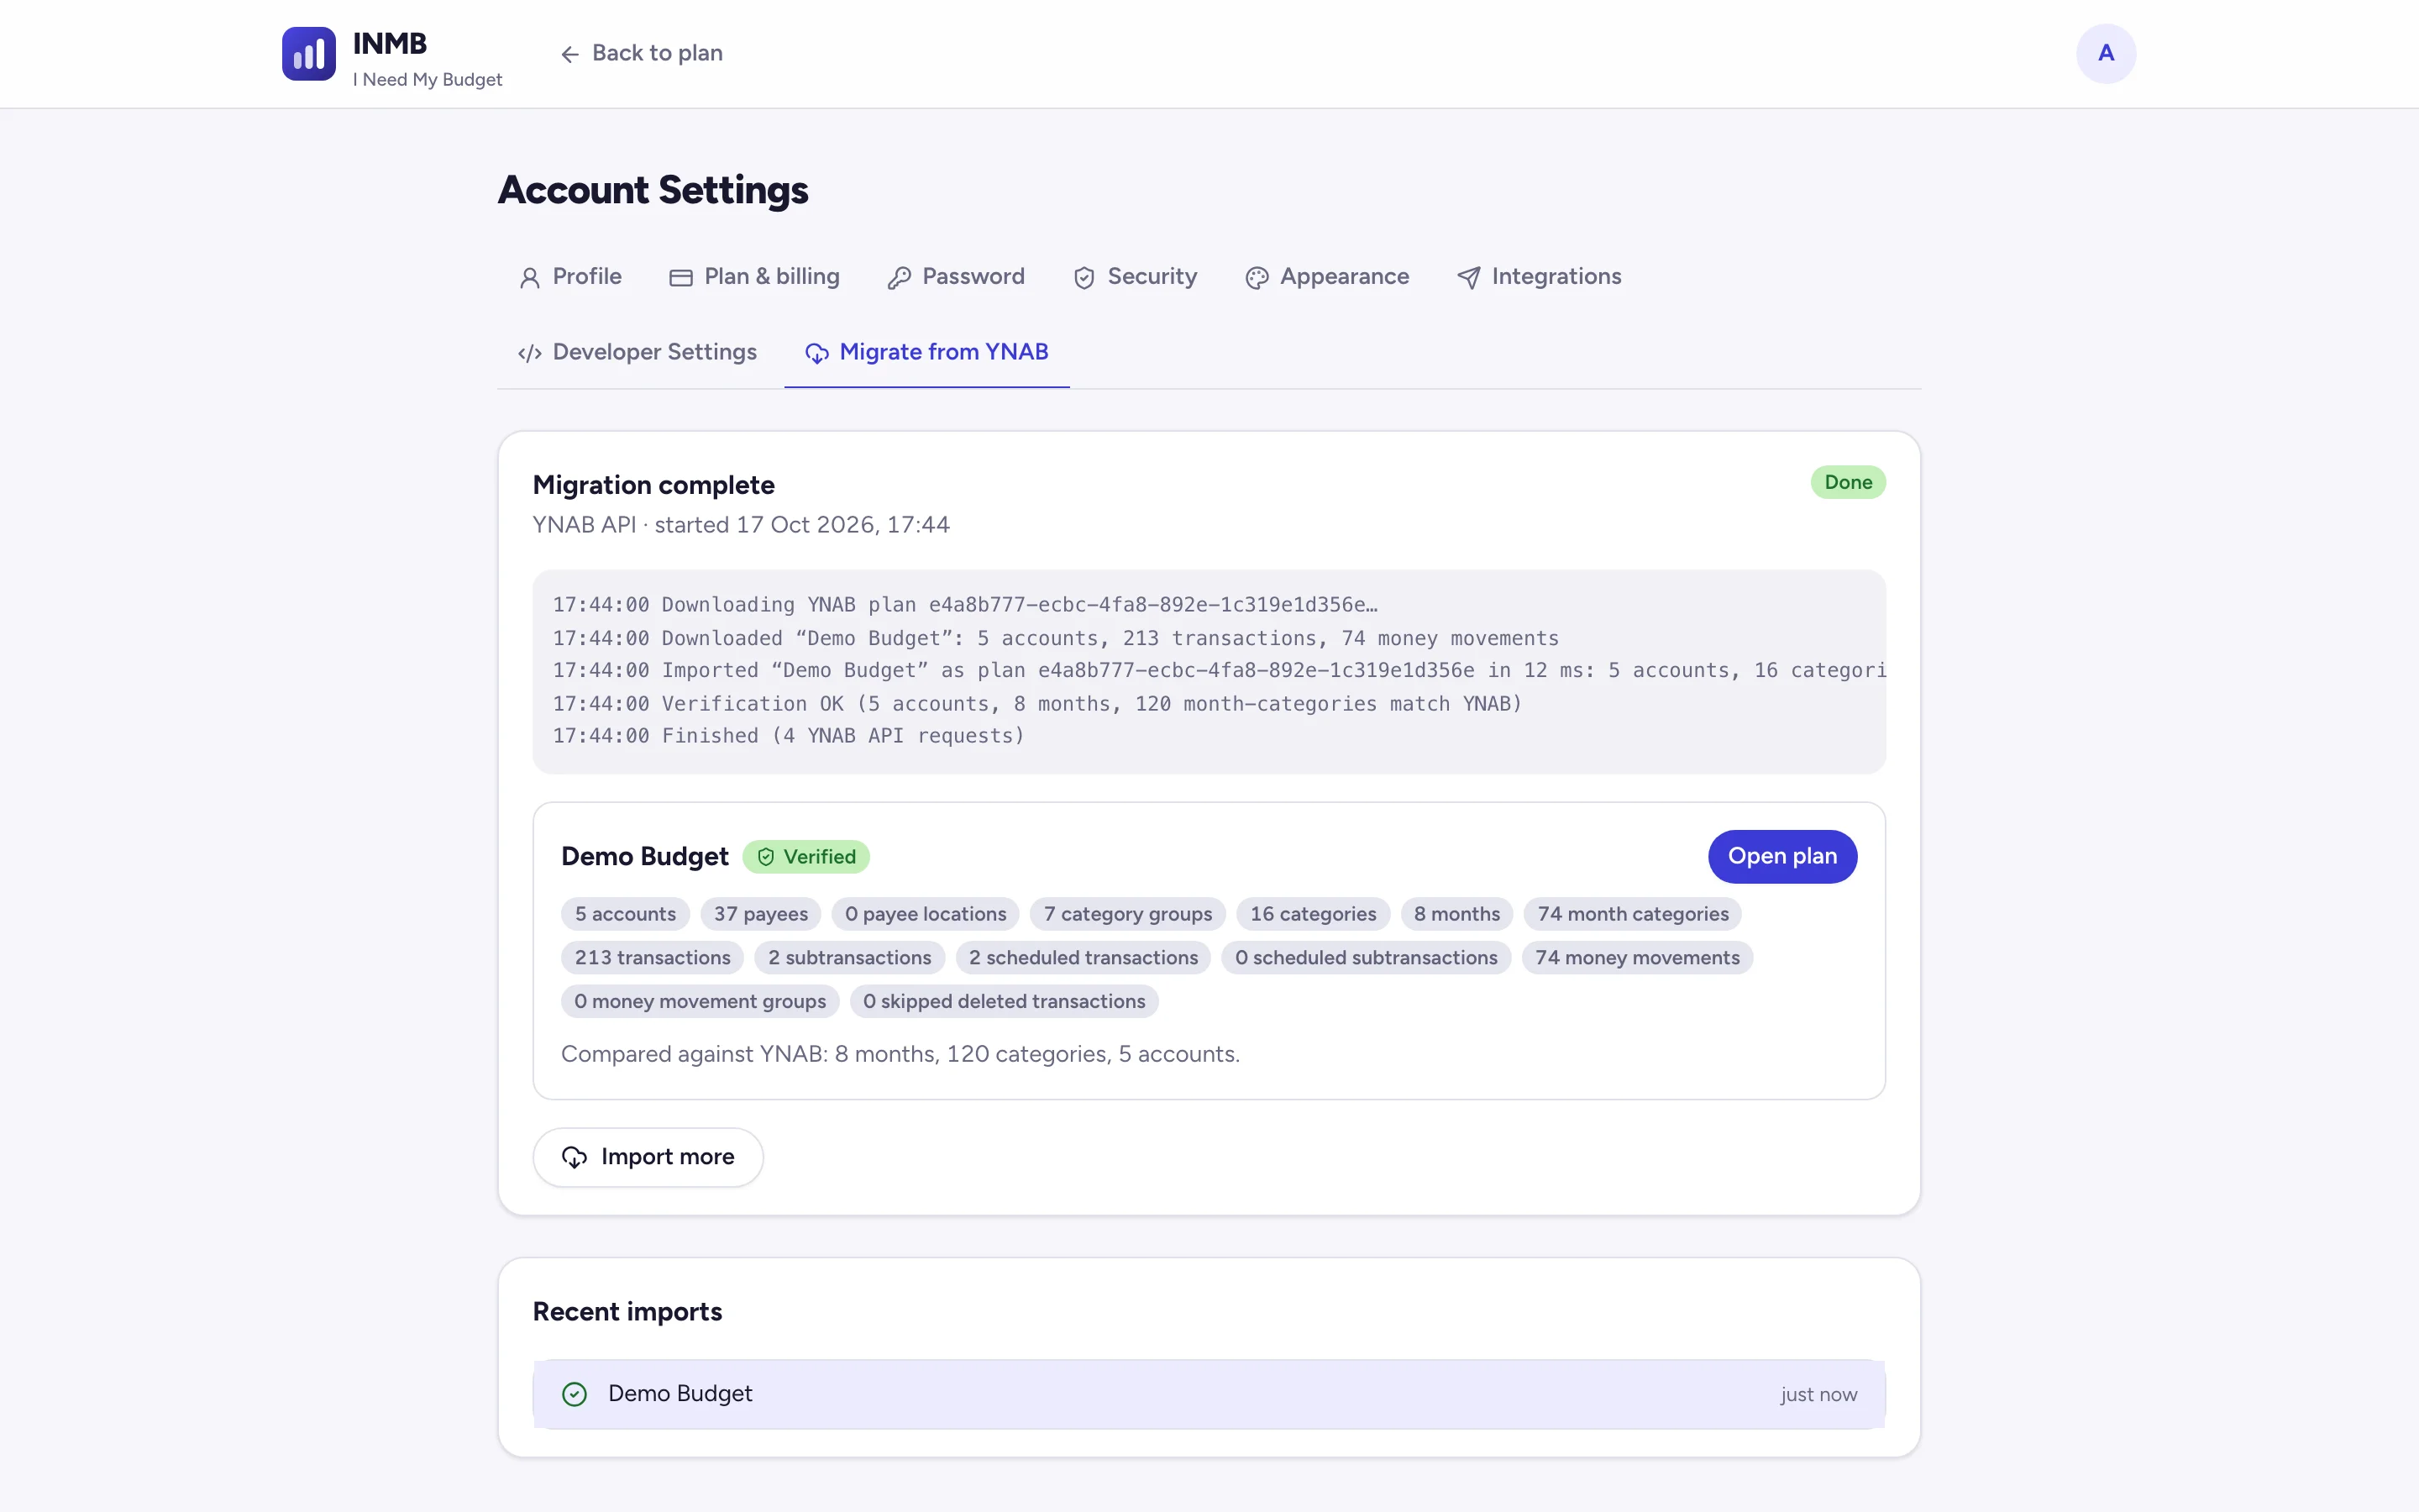Click the card icon on Plan & billing
Image resolution: width=2419 pixels, height=1512 pixels.
tap(680, 278)
